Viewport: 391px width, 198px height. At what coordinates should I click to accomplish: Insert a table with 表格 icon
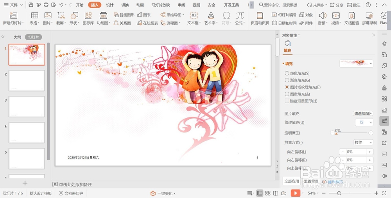tap(34, 16)
